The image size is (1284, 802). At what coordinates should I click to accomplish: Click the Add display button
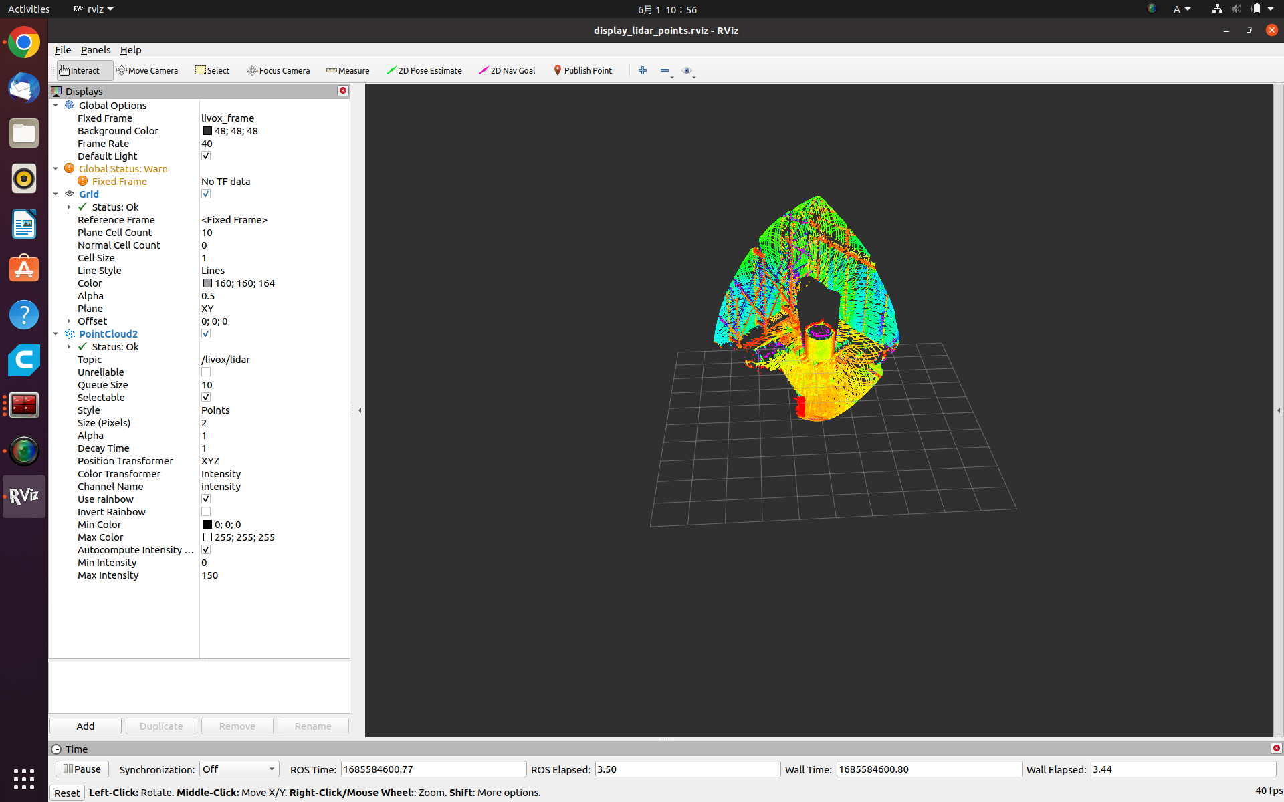85,726
